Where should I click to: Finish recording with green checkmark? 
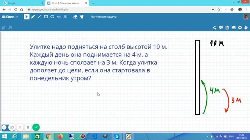pyautogui.click(x=36, y=127)
